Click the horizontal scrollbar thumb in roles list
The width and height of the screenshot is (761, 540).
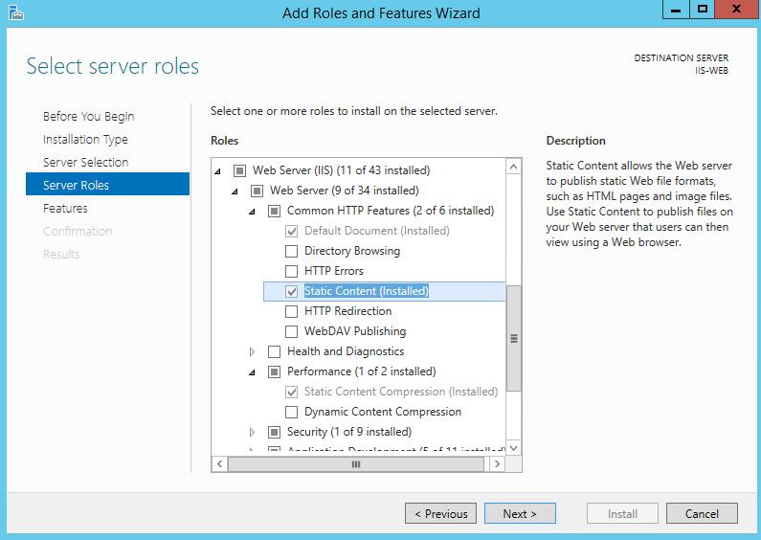pos(356,463)
